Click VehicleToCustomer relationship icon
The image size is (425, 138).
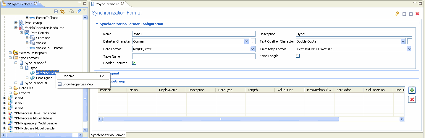click(33, 48)
